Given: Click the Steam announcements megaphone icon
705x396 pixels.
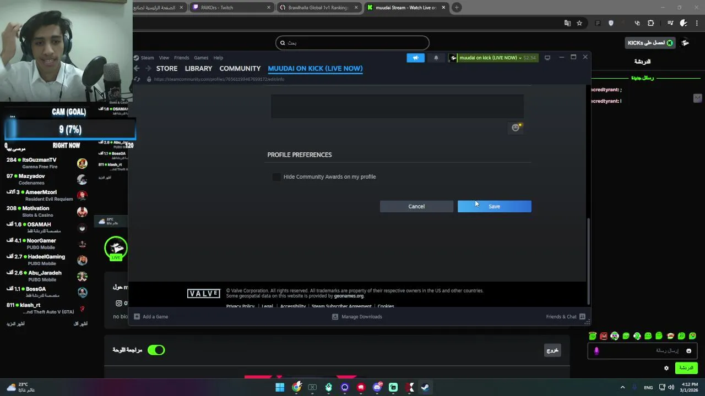Looking at the screenshot, I should 415,58.
